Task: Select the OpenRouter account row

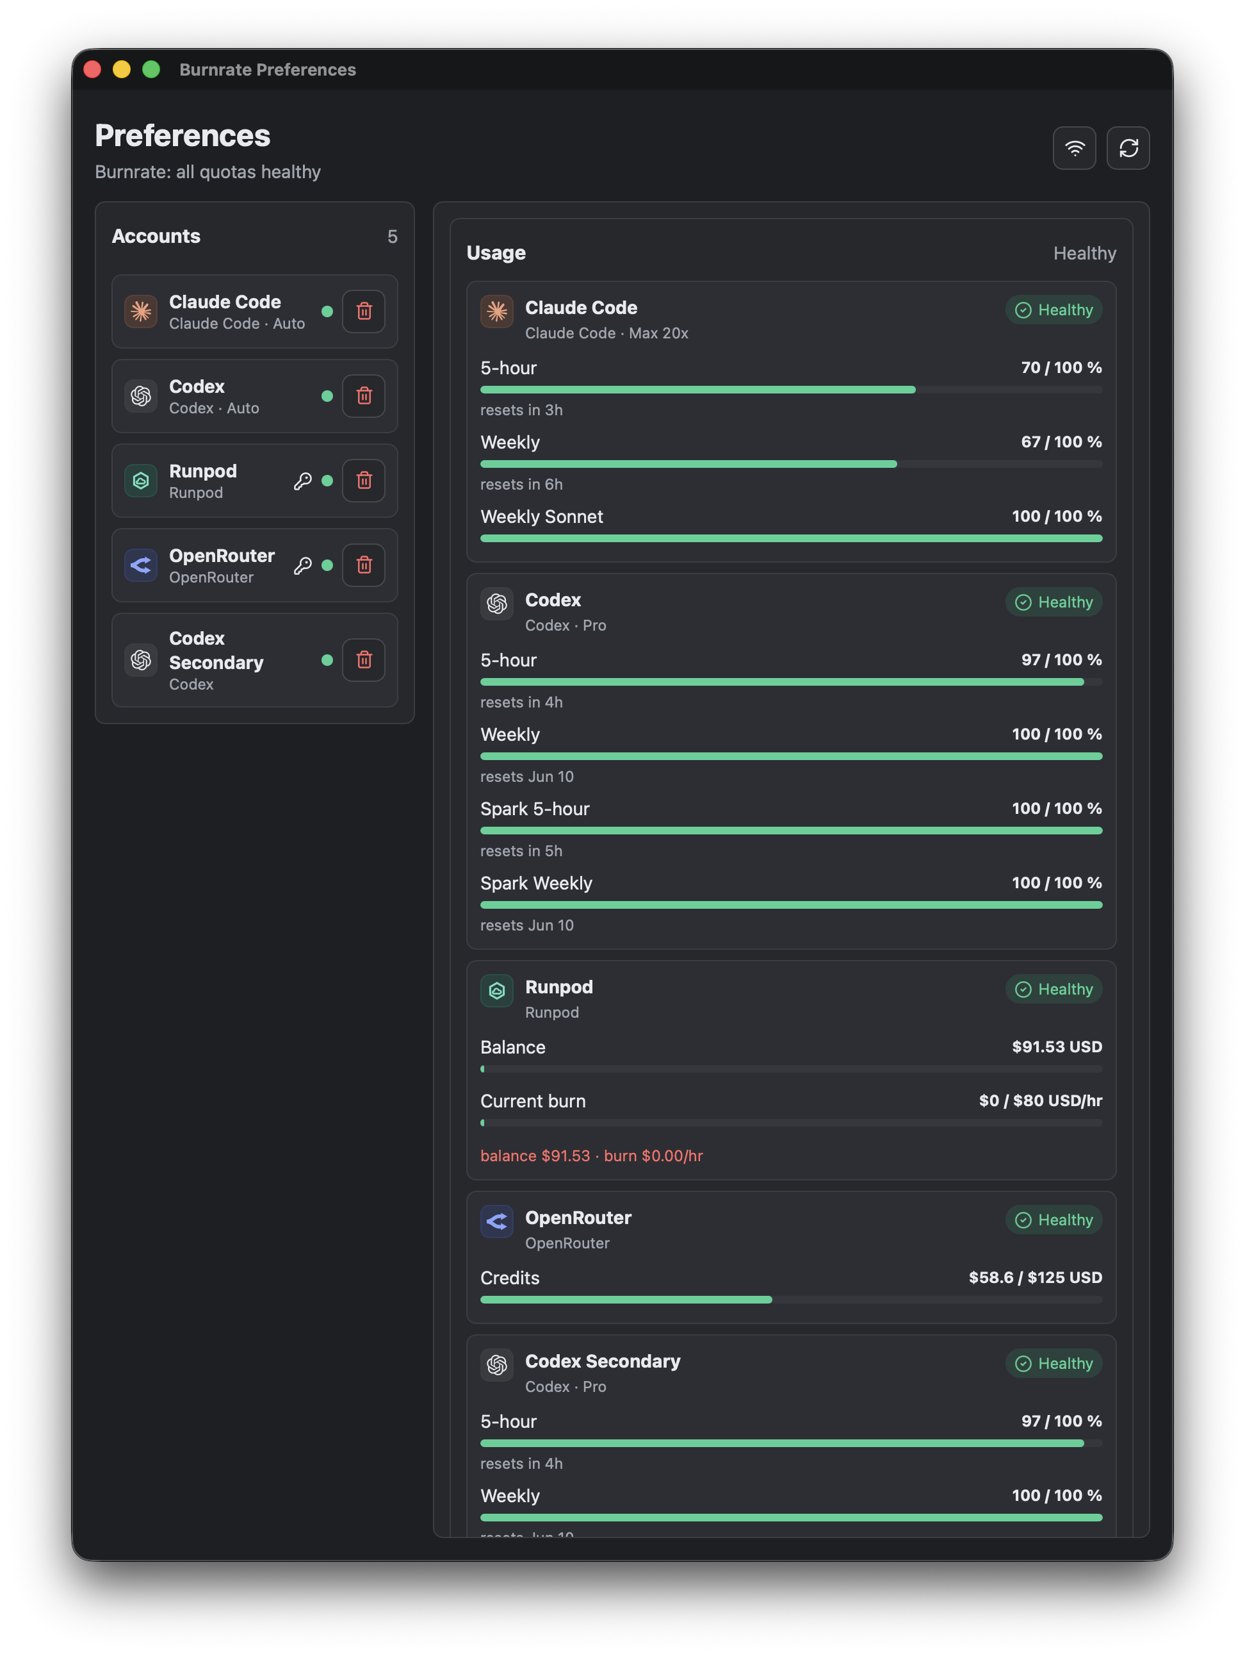Action: click(x=254, y=565)
